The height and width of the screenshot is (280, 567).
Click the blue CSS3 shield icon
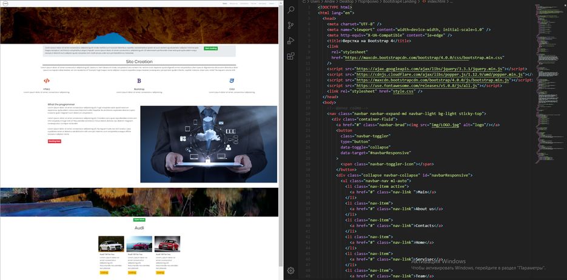coord(232,81)
